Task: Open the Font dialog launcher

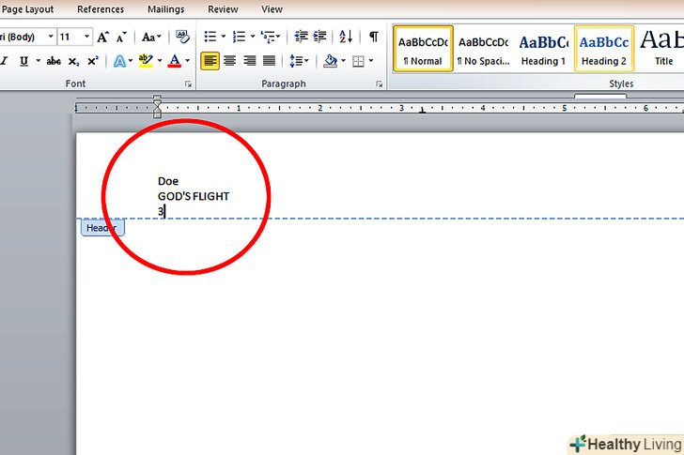Action: [188, 84]
